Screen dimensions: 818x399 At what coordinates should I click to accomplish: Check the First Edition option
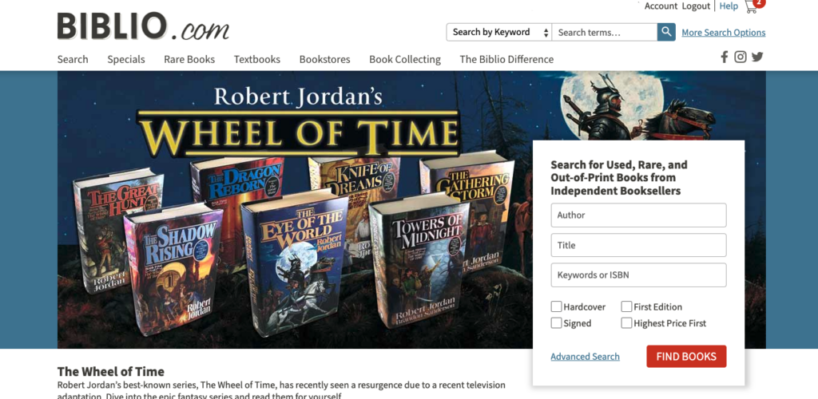point(626,306)
